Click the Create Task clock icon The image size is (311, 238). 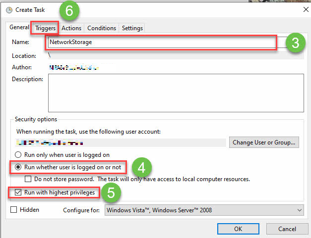pos(9,10)
